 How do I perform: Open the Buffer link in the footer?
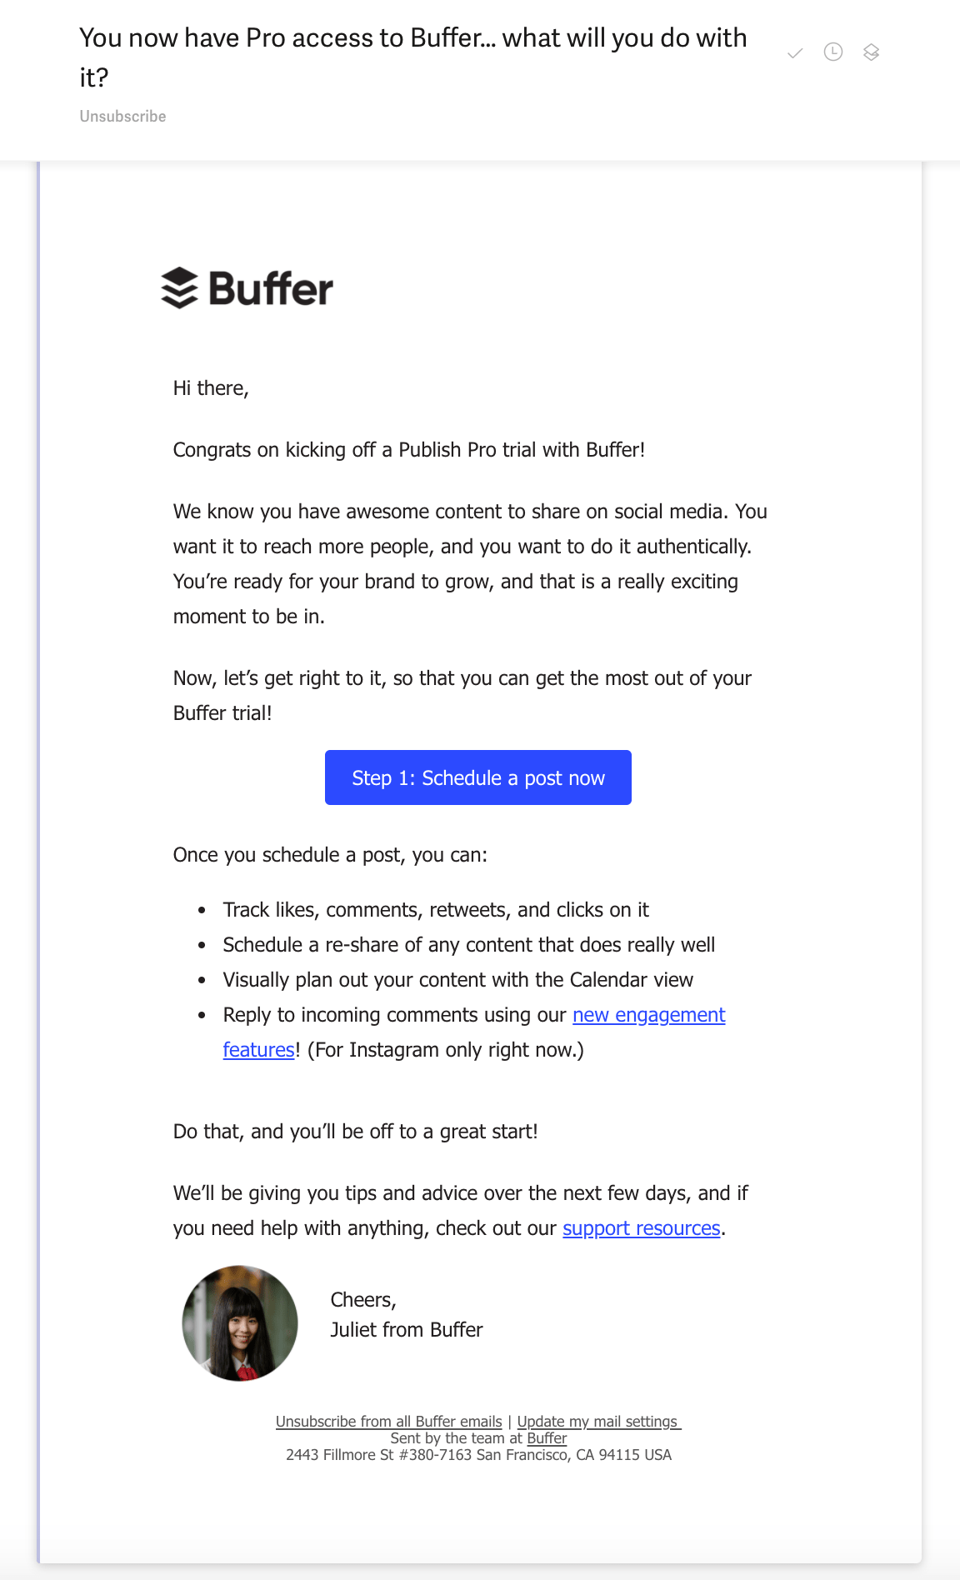click(546, 1438)
